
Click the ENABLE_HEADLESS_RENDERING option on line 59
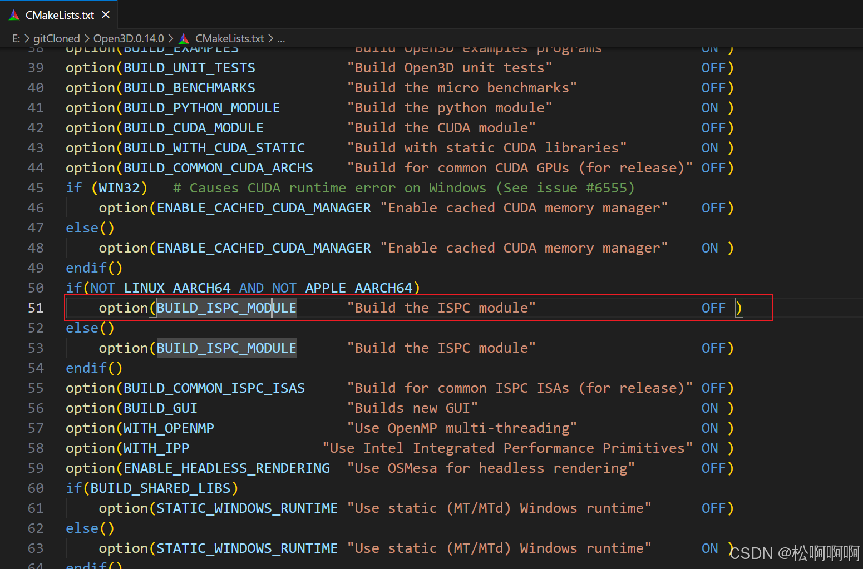225,468
